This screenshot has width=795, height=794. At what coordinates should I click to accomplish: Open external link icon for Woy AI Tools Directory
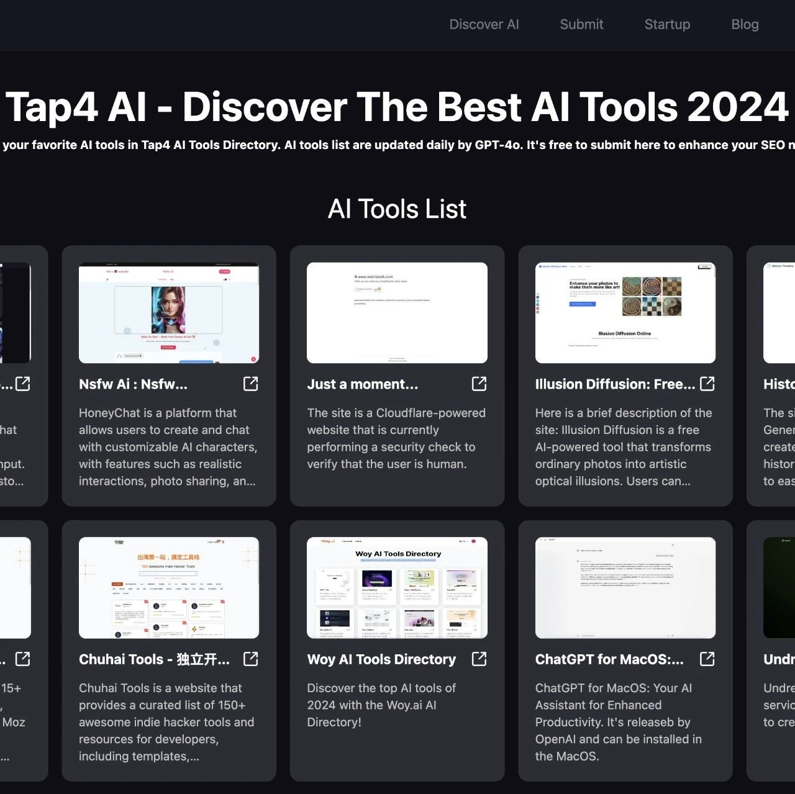pos(479,659)
